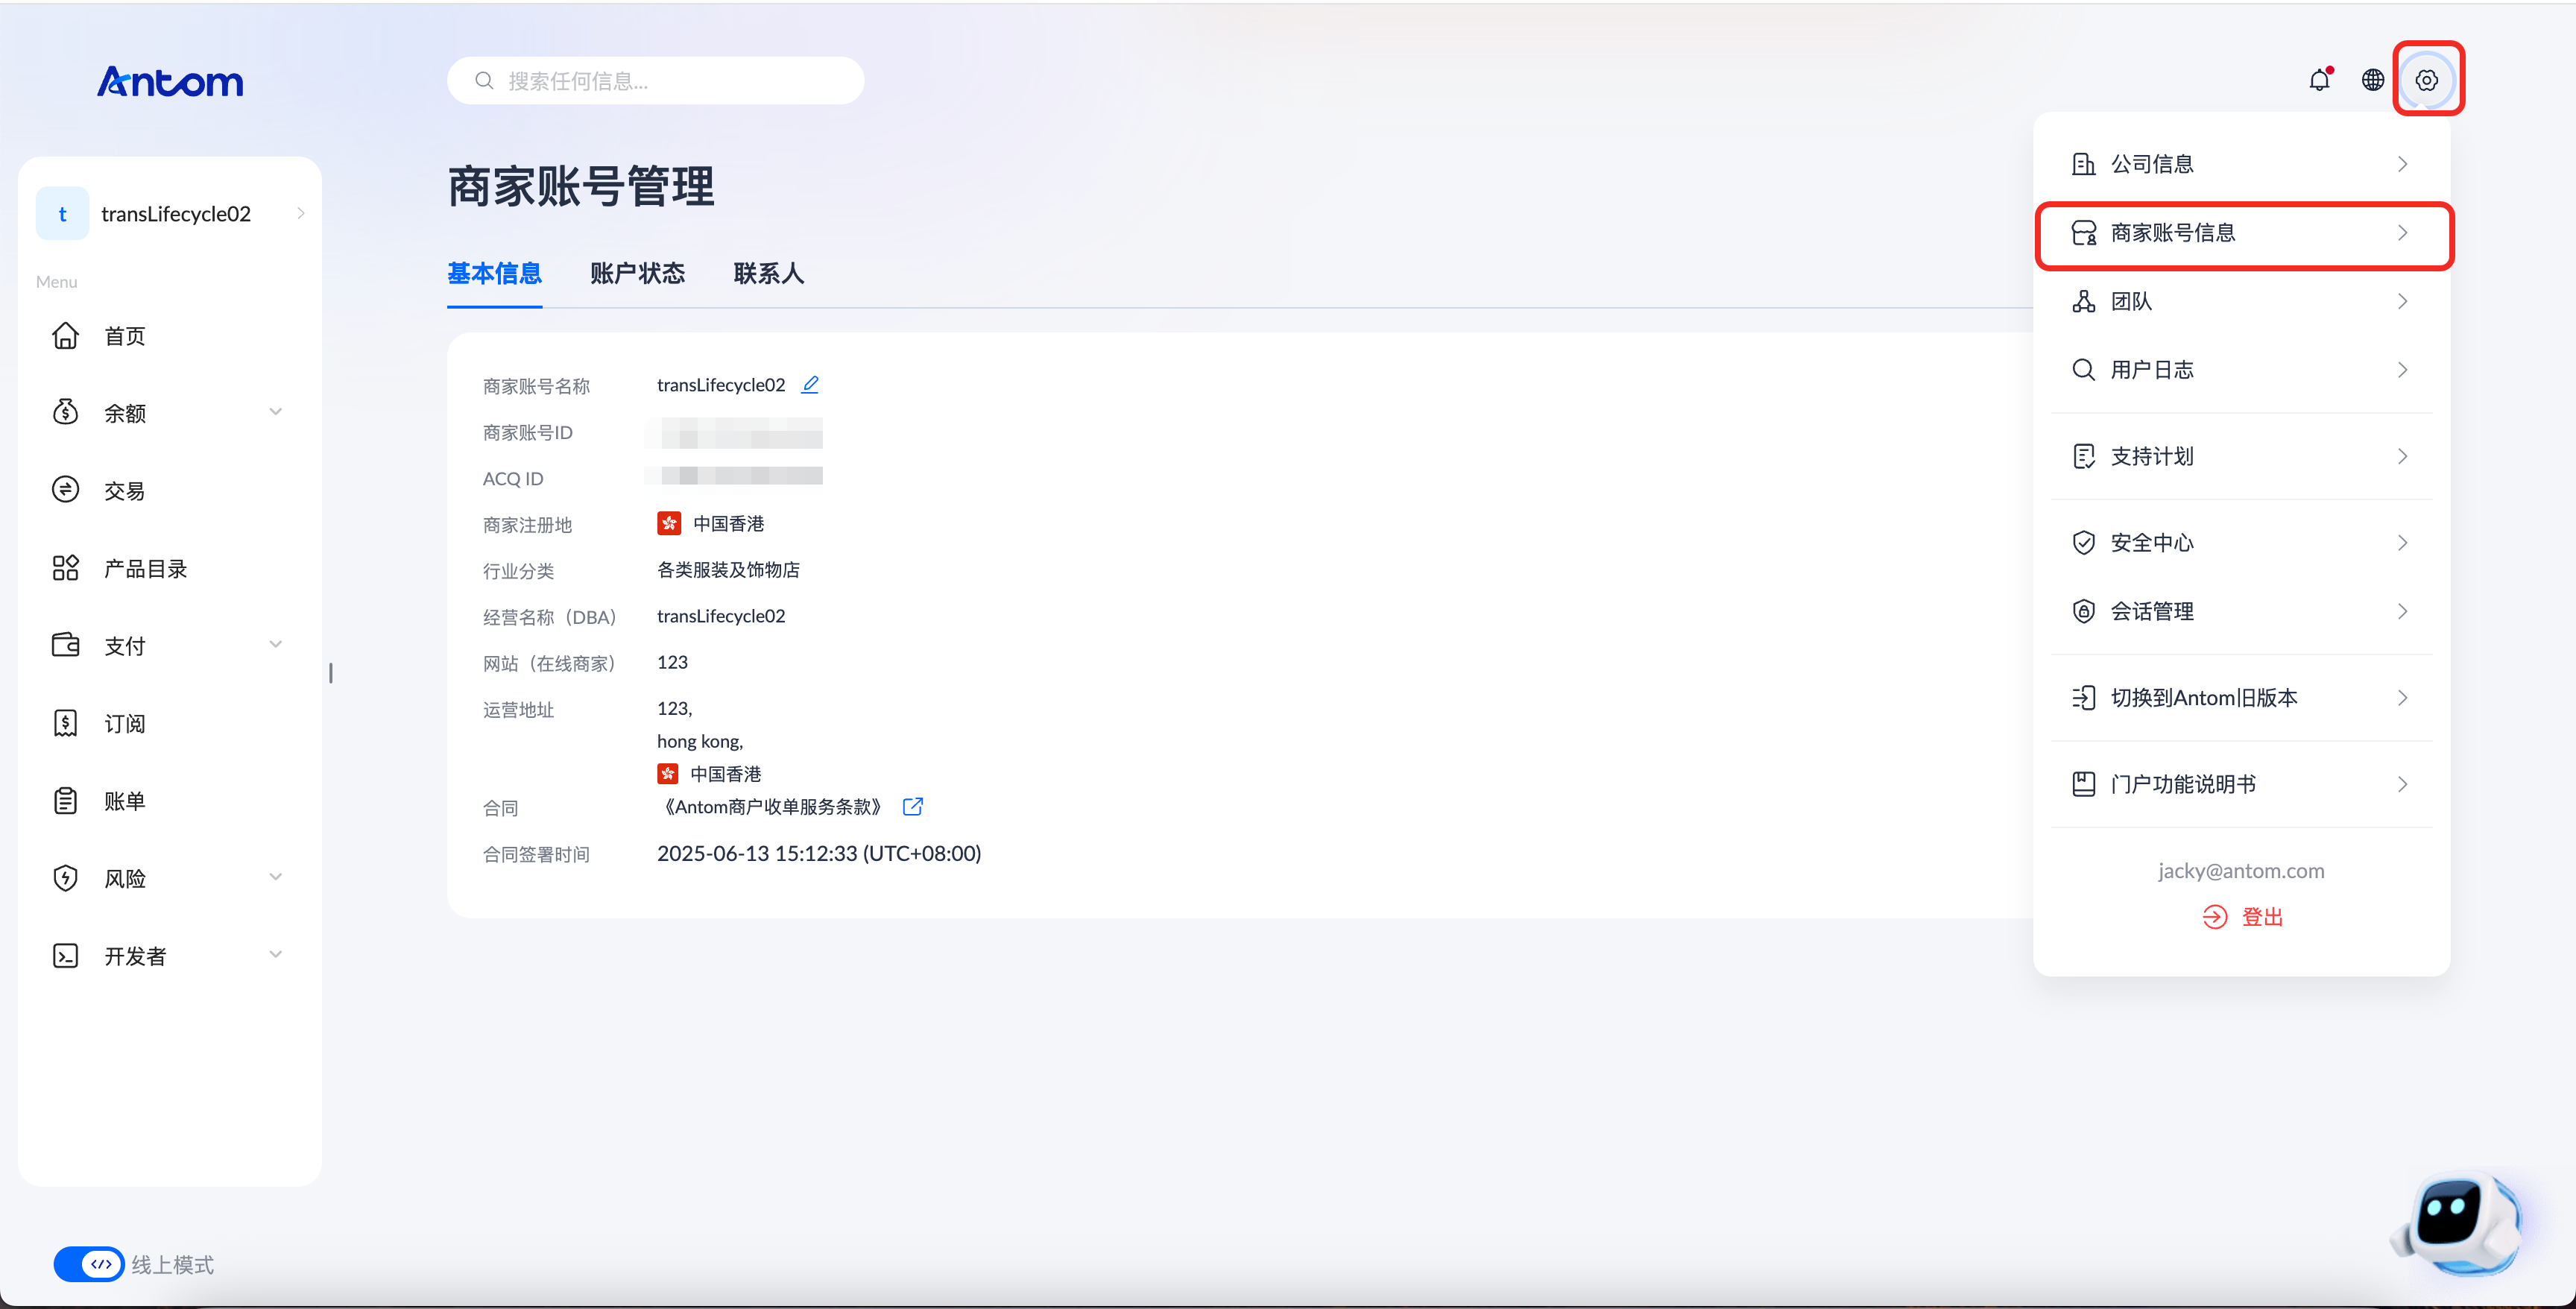Click the 登出 logout button
The height and width of the screenshot is (1309, 2576).
[x=2243, y=917]
